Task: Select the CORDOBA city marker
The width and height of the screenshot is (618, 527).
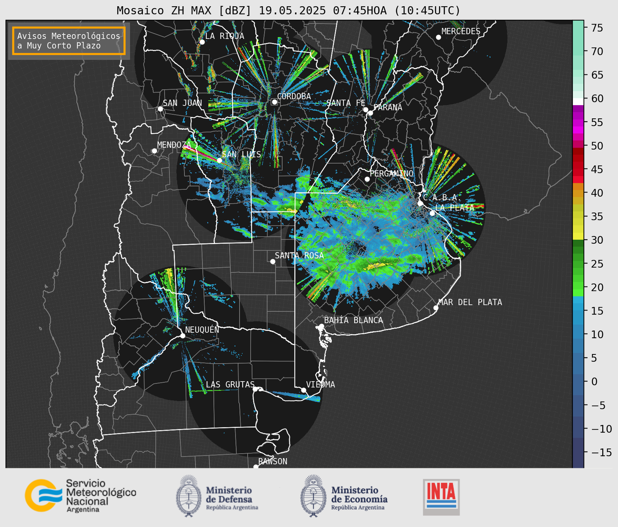Action: 274,102
